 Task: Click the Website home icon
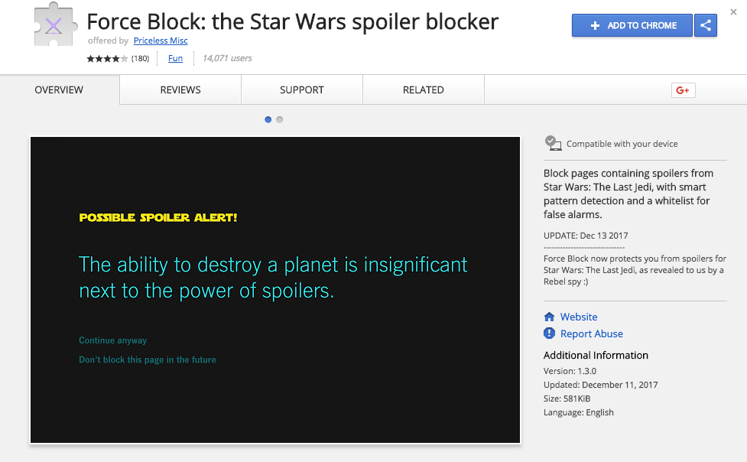point(549,317)
